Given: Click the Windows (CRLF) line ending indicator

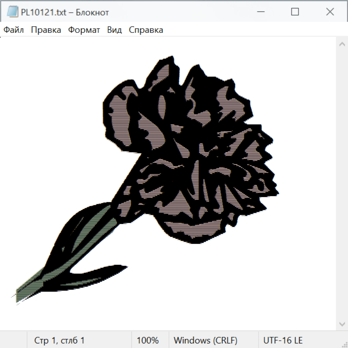Looking at the screenshot, I should [x=205, y=341].
